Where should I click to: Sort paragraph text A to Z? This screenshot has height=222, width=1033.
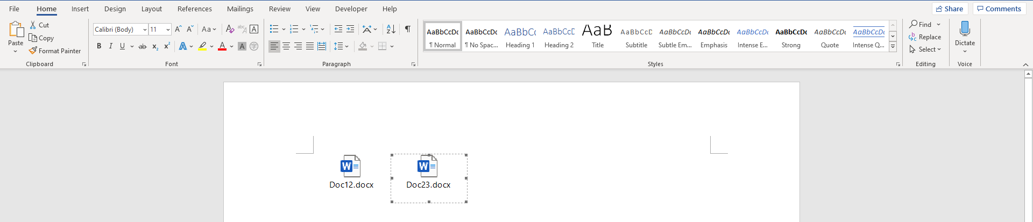[x=391, y=30]
